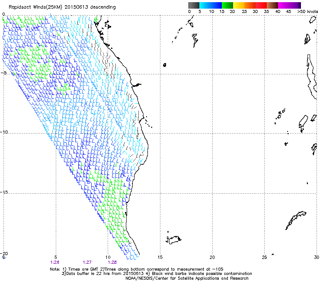Select the purple '1:27' time marker

[x=87, y=262]
